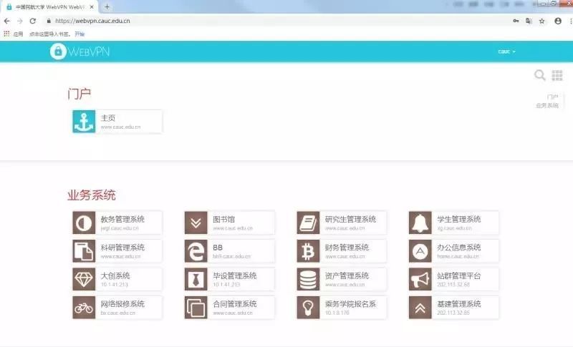Open the 网络报修系统 link title
Viewport: 573px width, 347px height.
(x=122, y=304)
